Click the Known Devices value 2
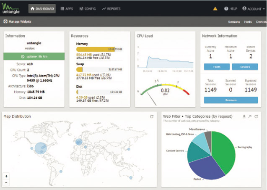Screen dimensions: 267x190 tap(251, 56)
